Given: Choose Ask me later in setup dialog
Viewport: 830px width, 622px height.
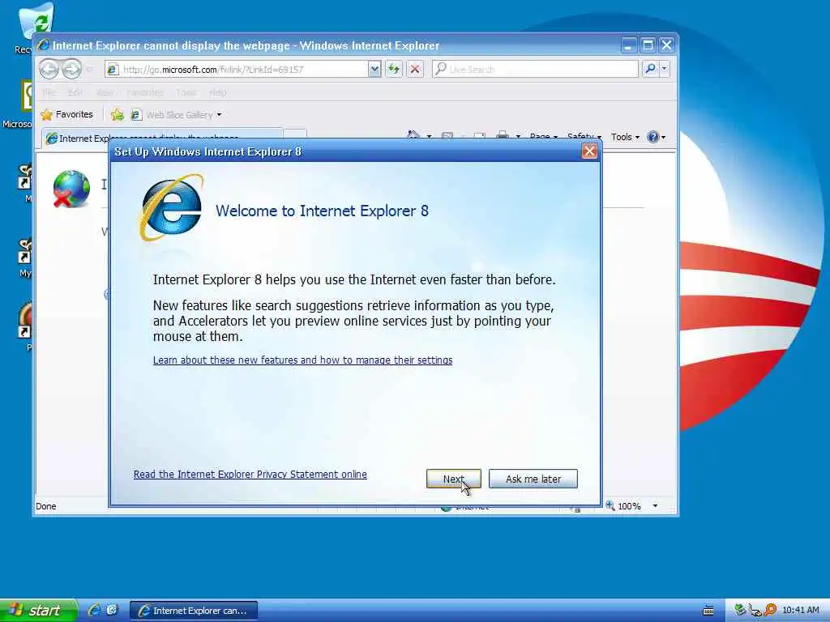Looking at the screenshot, I should pyautogui.click(x=533, y=479).
